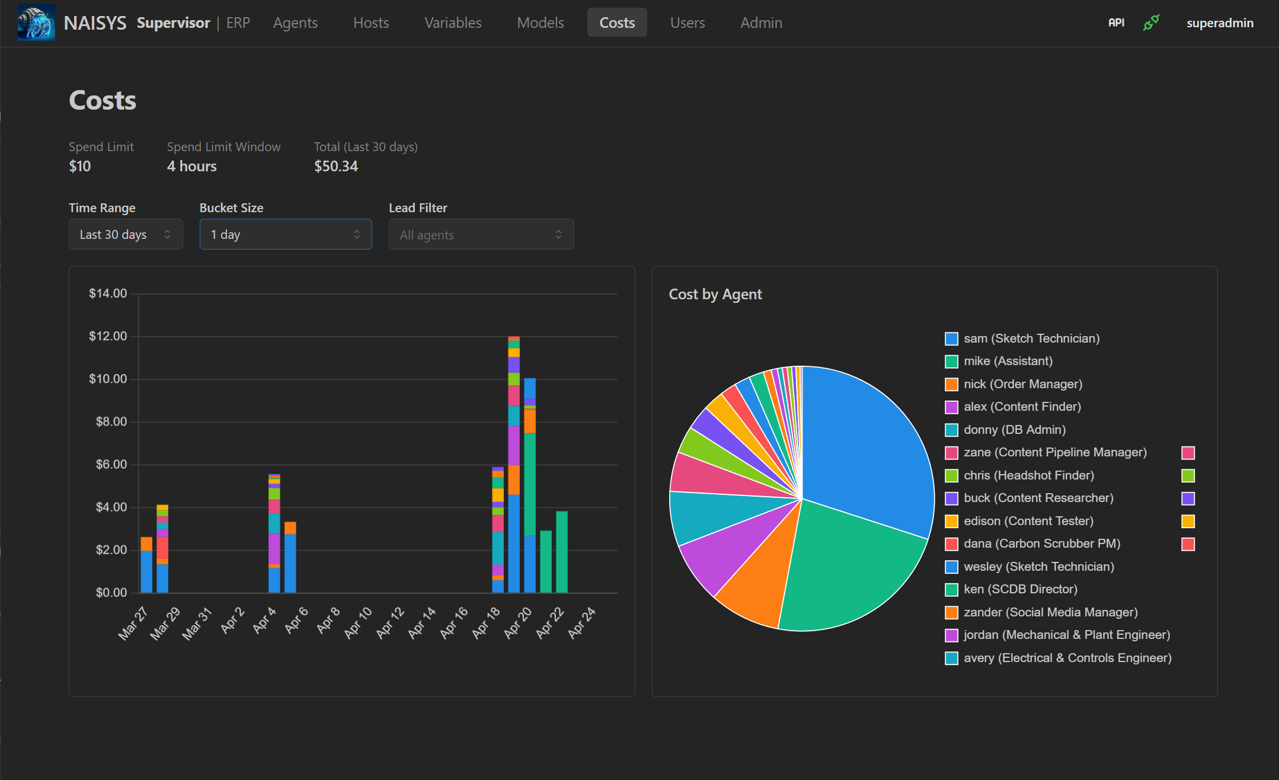Open the Variables page
Screen dimensions: 1279x780
click(x=452, y=23)
